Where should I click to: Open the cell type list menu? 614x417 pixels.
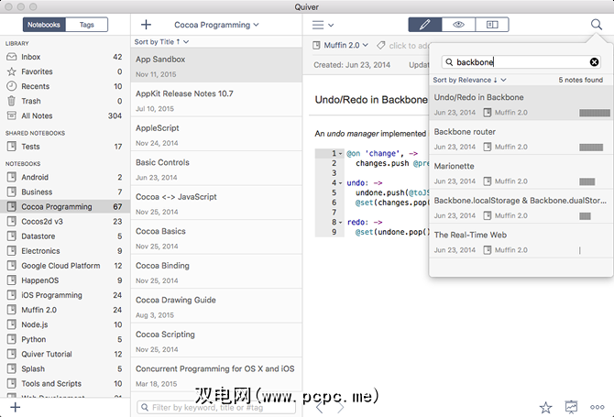tap(323, 25)
